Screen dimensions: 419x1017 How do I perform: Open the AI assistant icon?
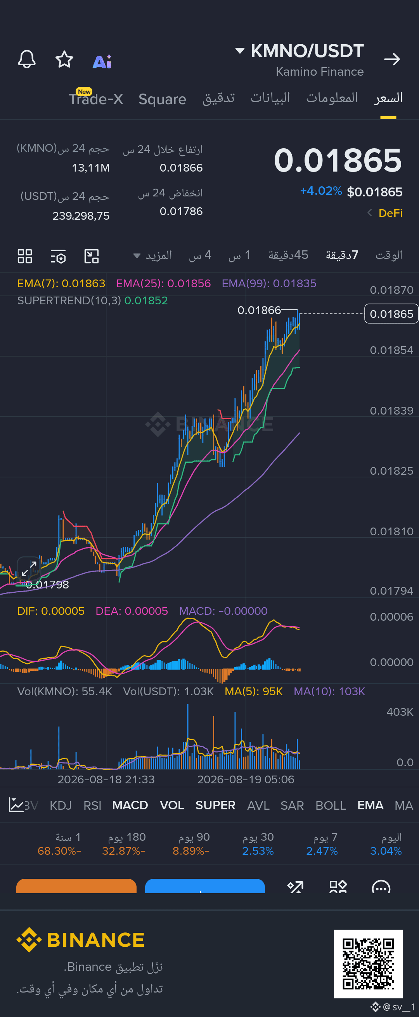tap(102, 61)
